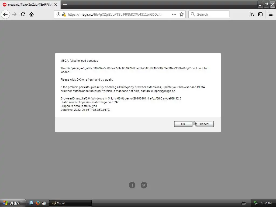Open the Library bookshelf icon

pyautogui.click(x=252, y=14)
